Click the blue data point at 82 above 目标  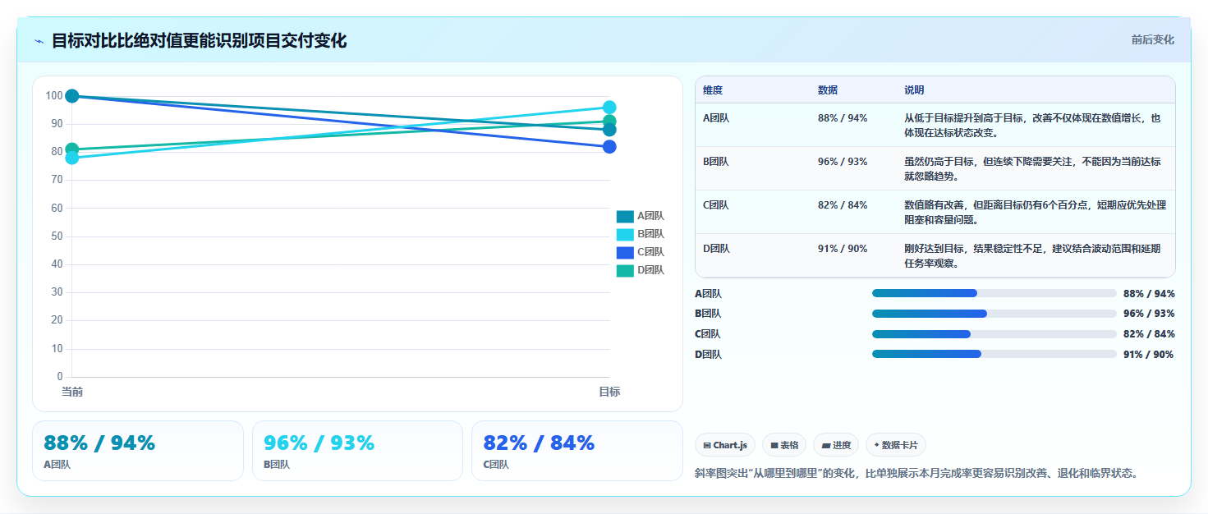[609, 147]
